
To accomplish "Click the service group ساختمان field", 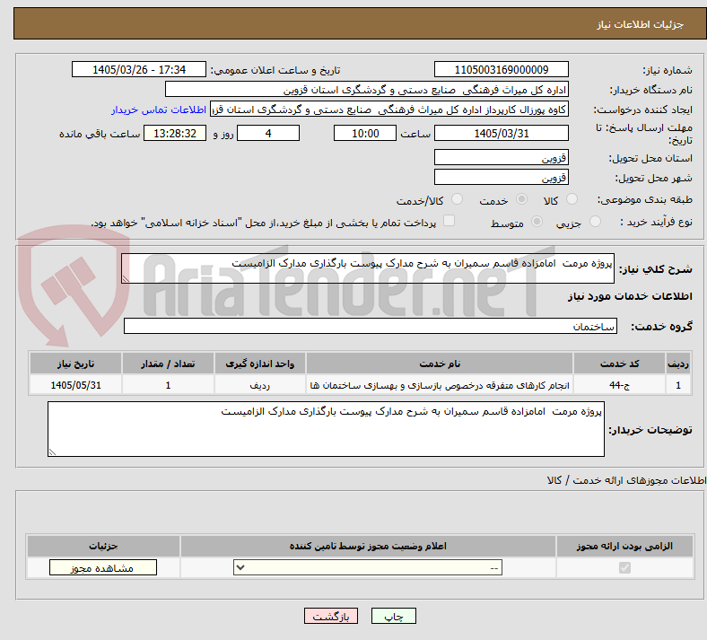I will click(x=371, y=326).
